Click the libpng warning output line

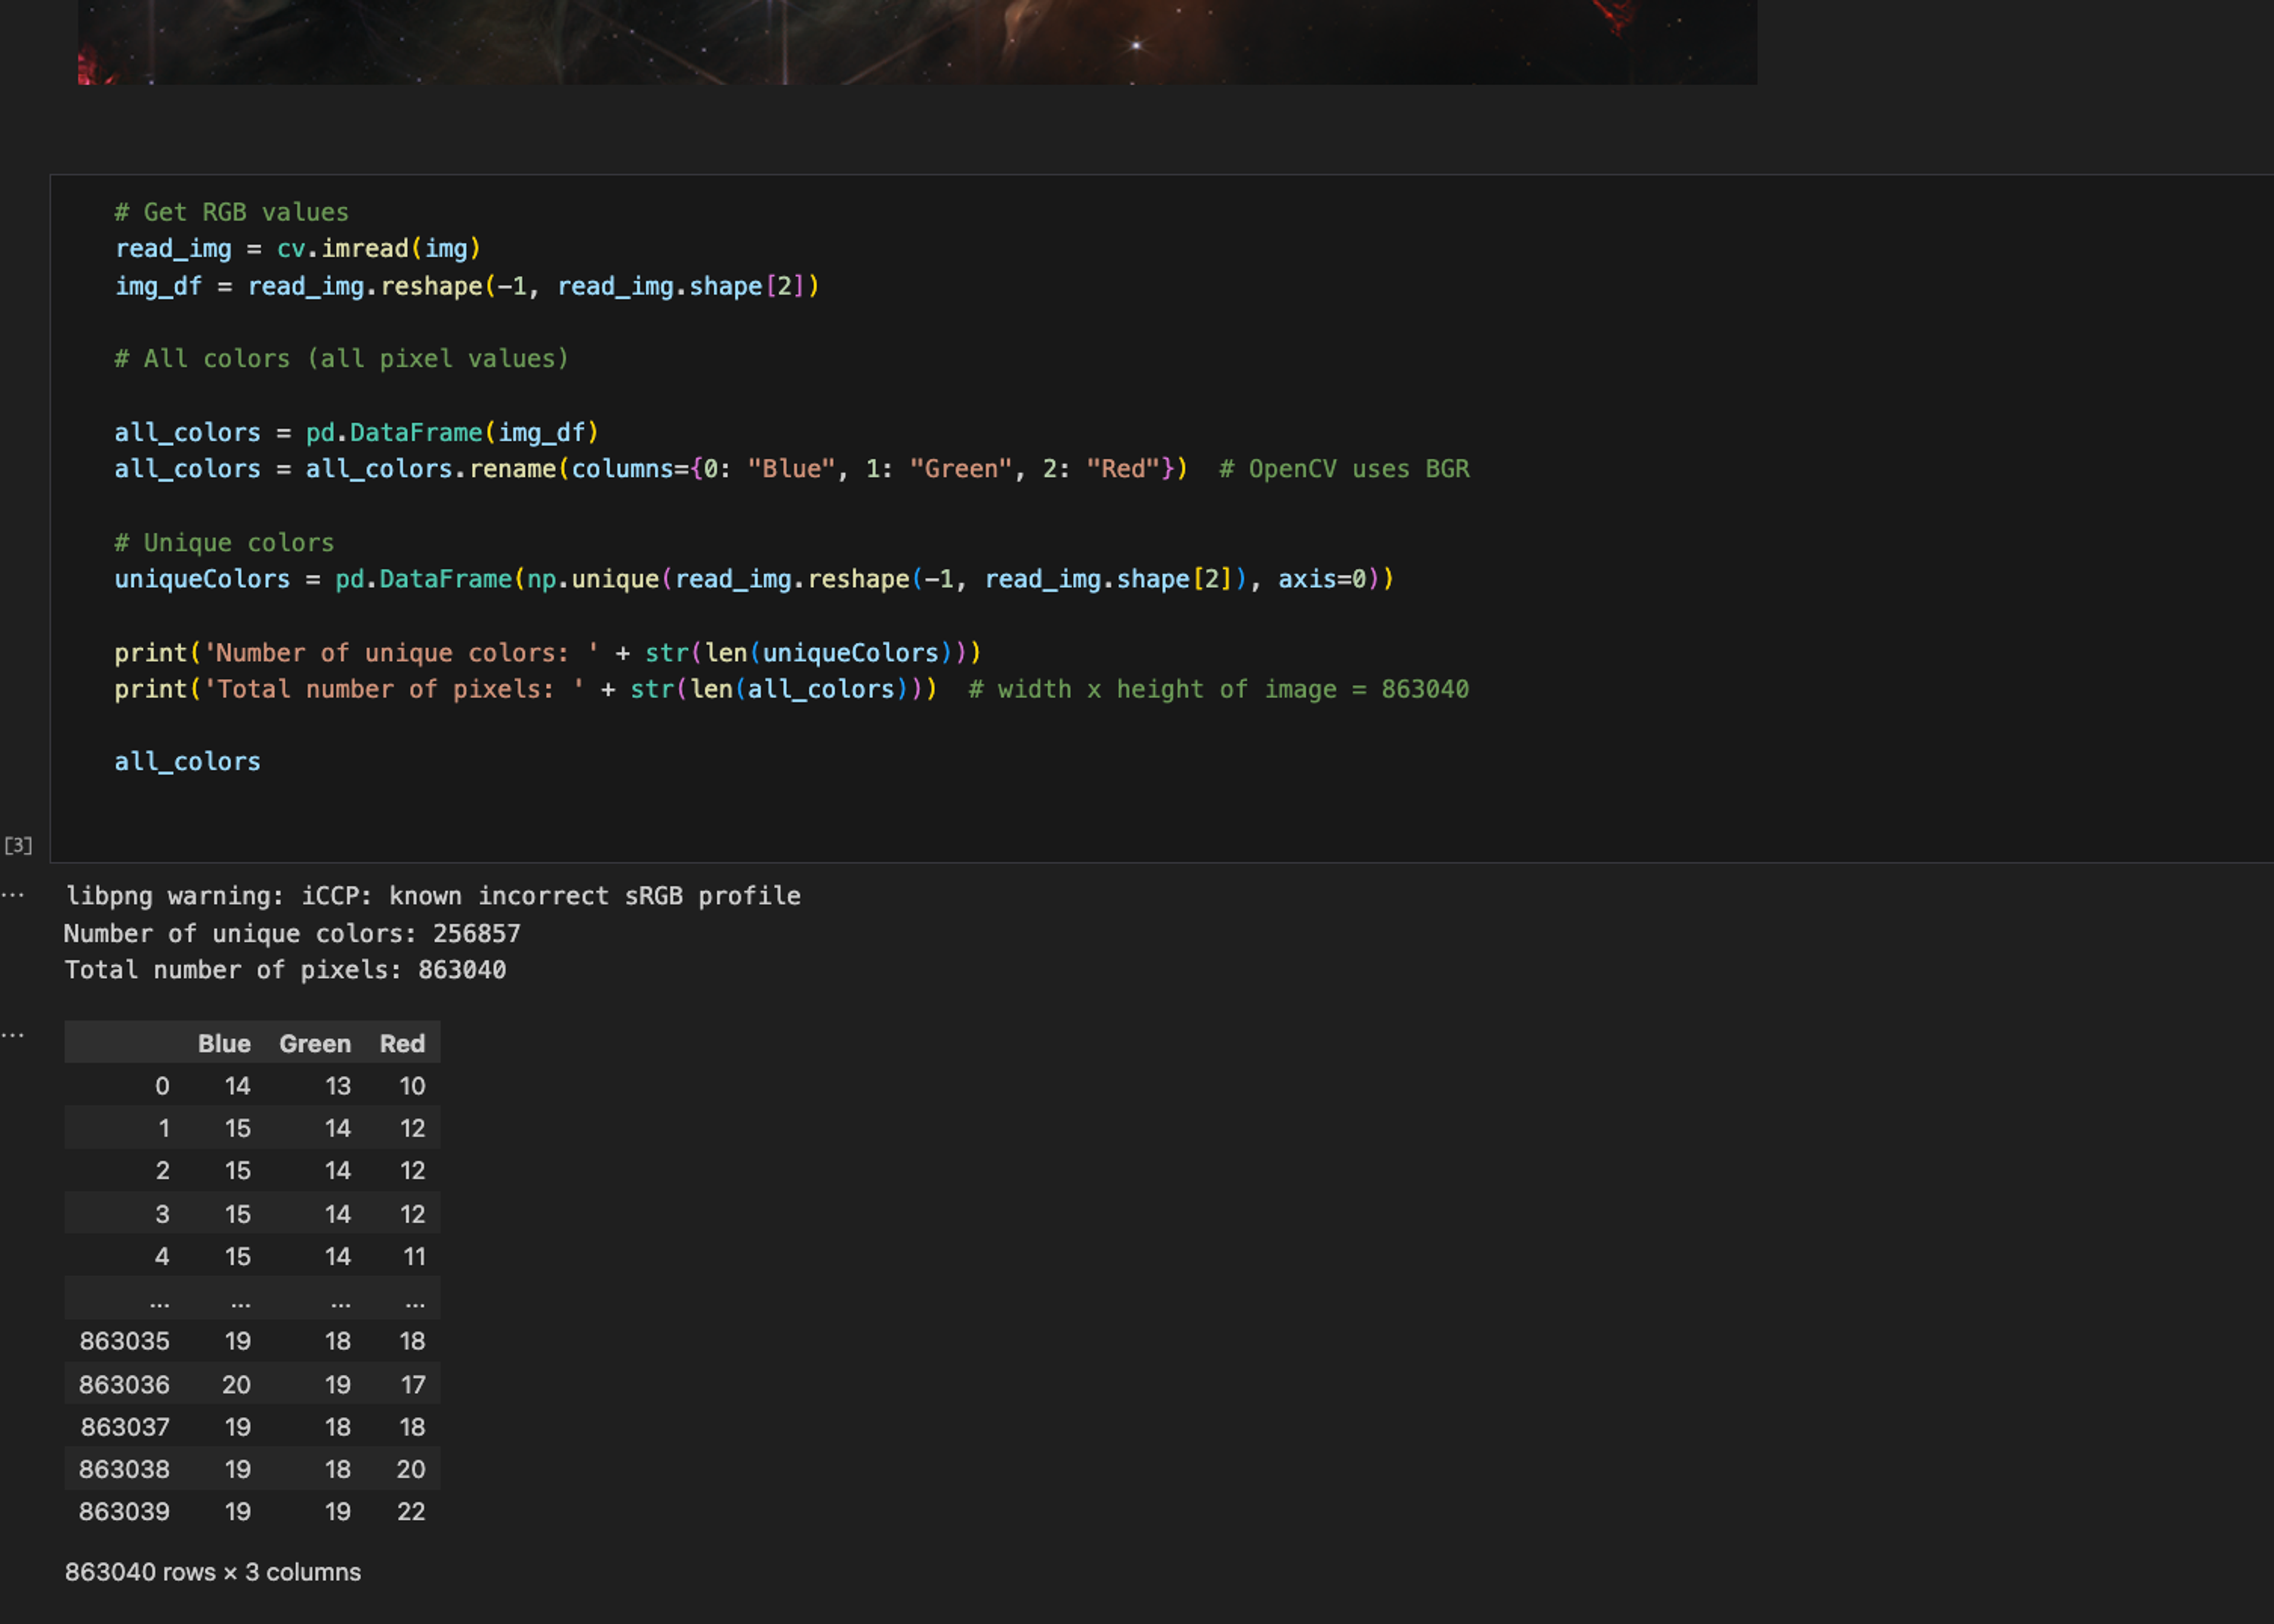tap(432, 896)
